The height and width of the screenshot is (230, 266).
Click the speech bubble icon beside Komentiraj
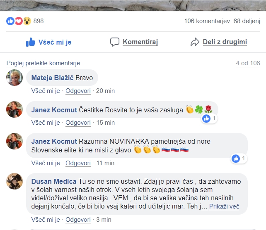(x=115, y=42)
